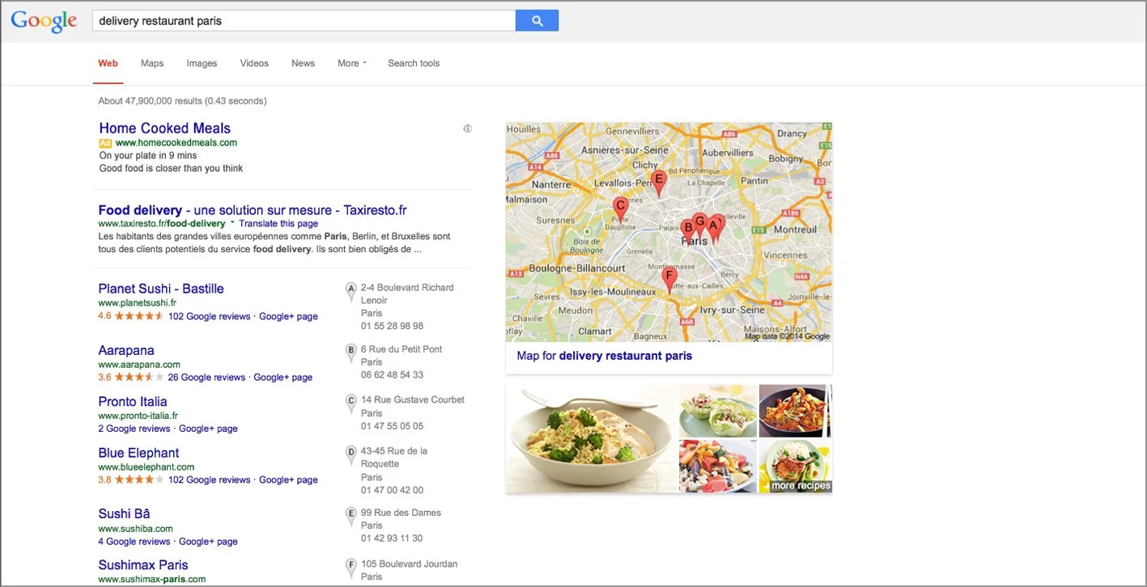Click the colorful vegetable salad thumbnail

[x=718, y=467]
